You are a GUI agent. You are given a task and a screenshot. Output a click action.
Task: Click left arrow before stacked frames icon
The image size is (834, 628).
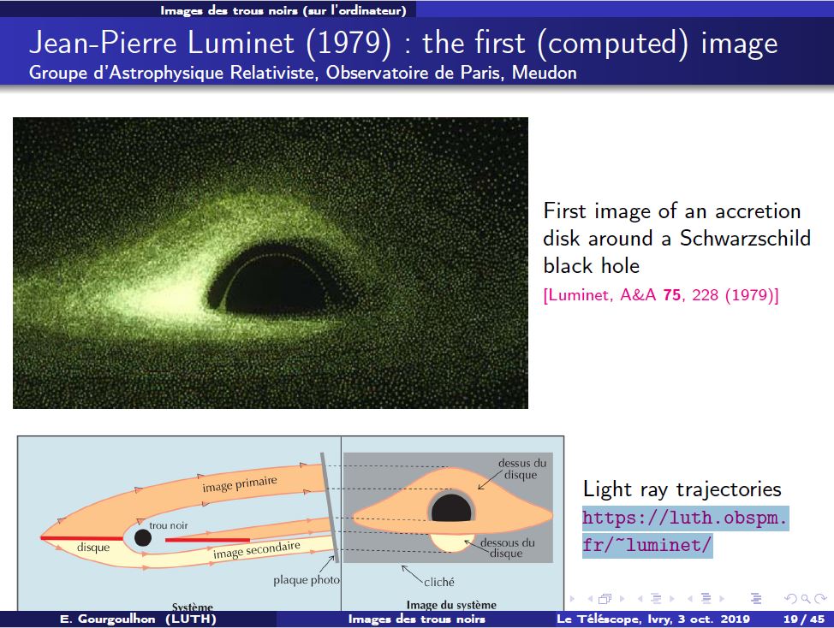point(591,598)
